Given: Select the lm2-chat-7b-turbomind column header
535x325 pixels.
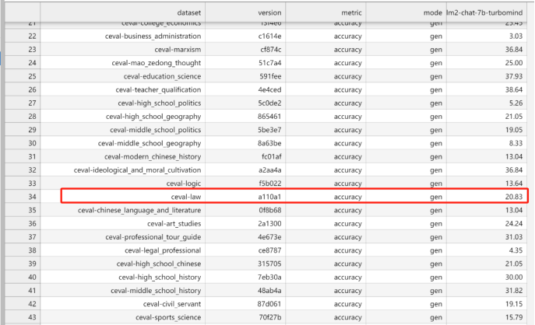Looking at the screenshot, I should [487, 12].
